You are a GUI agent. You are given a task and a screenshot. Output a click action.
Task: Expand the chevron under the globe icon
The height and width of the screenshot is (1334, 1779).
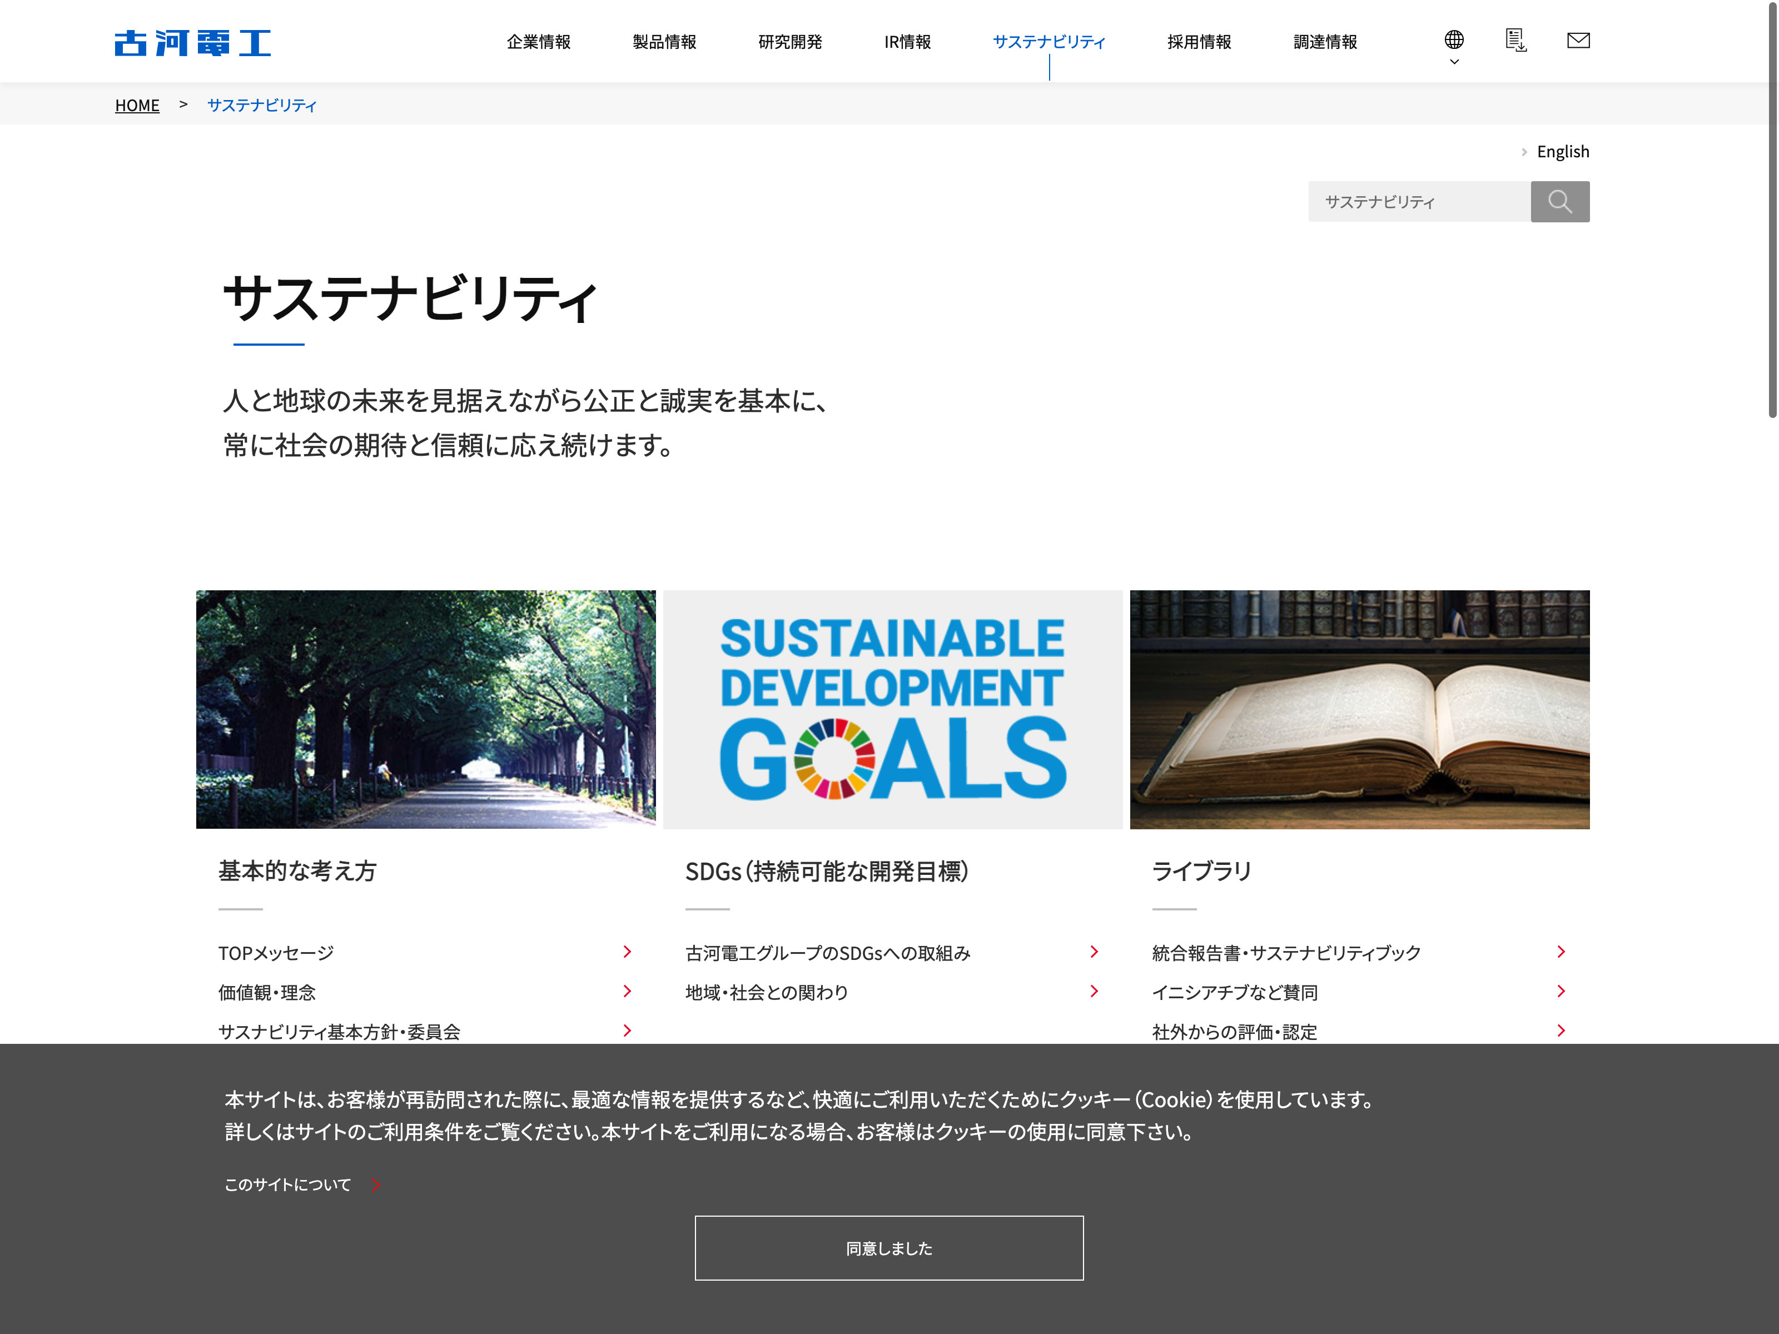pos(1453,62)
